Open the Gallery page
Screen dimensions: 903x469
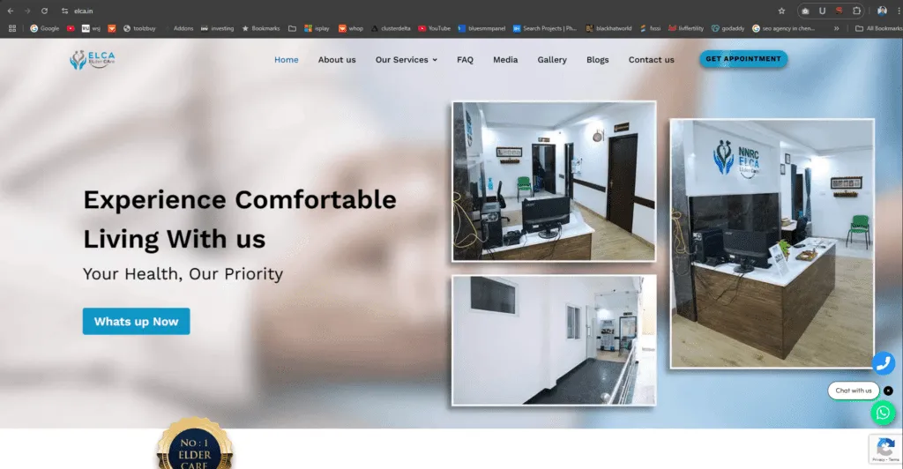click(x=552, y=60)
